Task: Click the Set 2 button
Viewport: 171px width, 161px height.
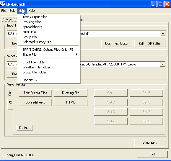Action: (111, 102)
